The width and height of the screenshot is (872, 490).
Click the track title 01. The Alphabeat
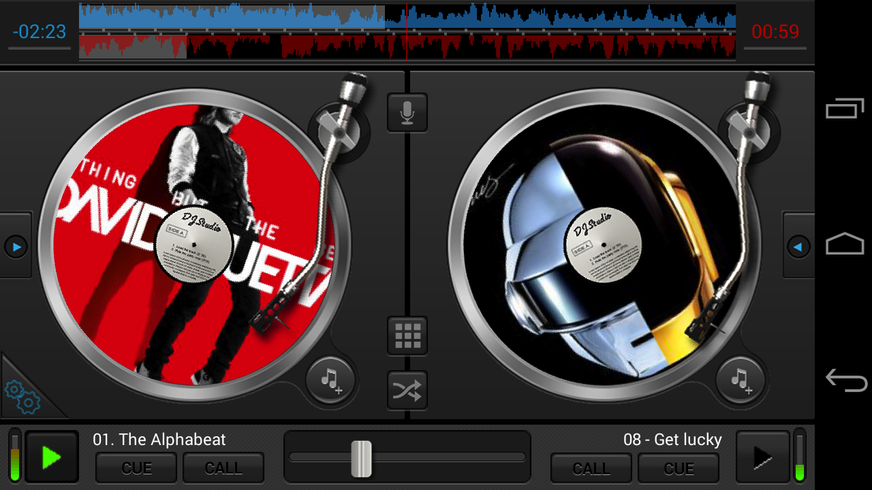pos(159,440)
